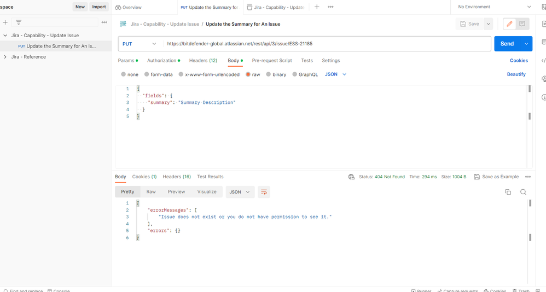Switch to the Params tab

pos(128,61)
